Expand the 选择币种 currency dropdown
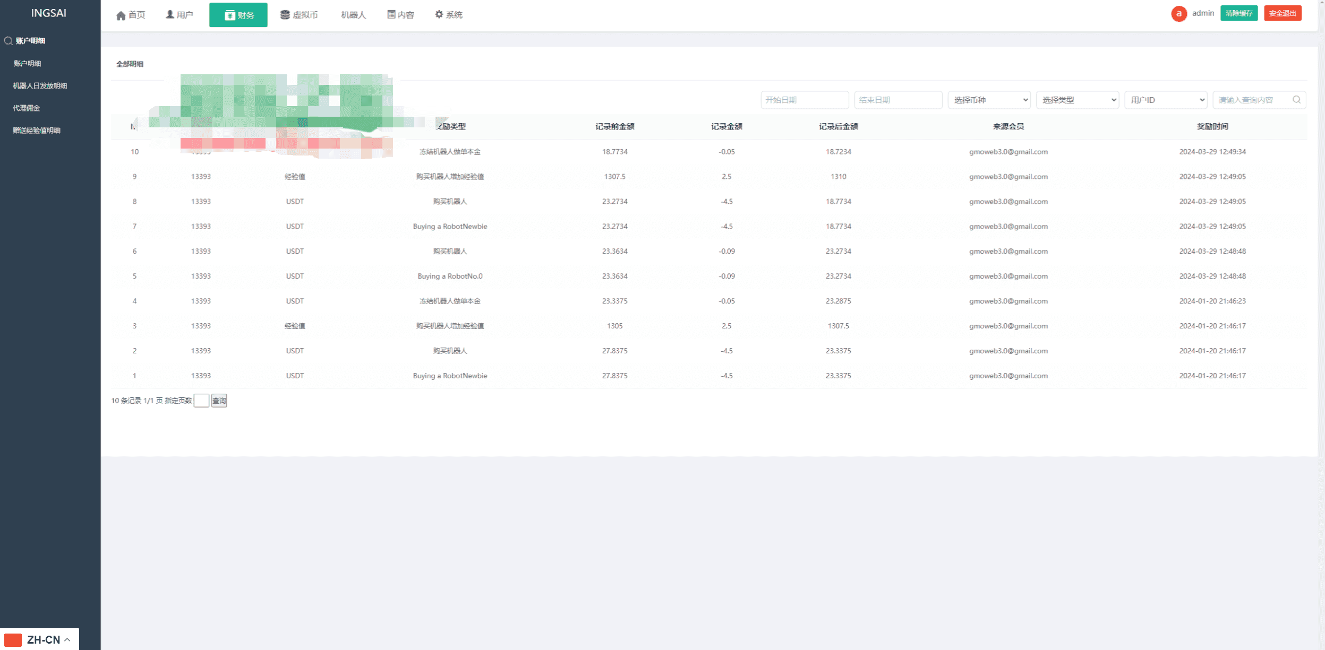This screenshot has height=650, width=1325. [x=989, y=100]
